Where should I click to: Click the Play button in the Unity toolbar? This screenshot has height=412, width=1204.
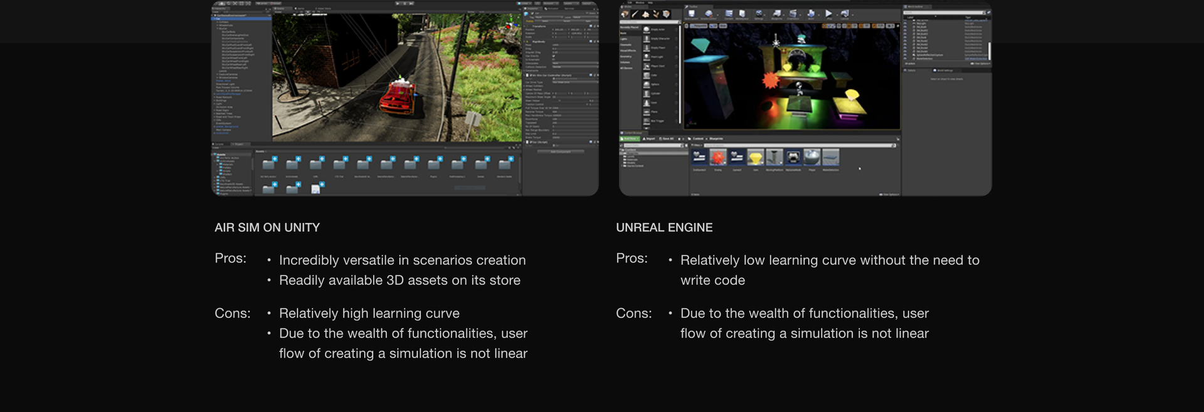point(398,3)
